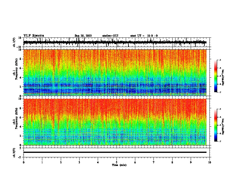Click the "6" kHz tick of ch.2 spectrogram
This screenshot has width=236, height=182.
[x=21, y=117]
